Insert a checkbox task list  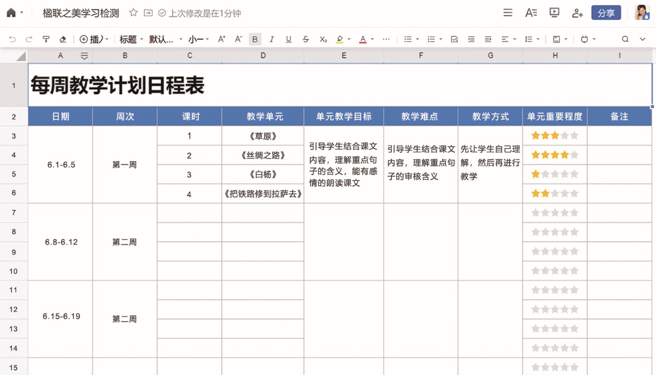[454, 39]
